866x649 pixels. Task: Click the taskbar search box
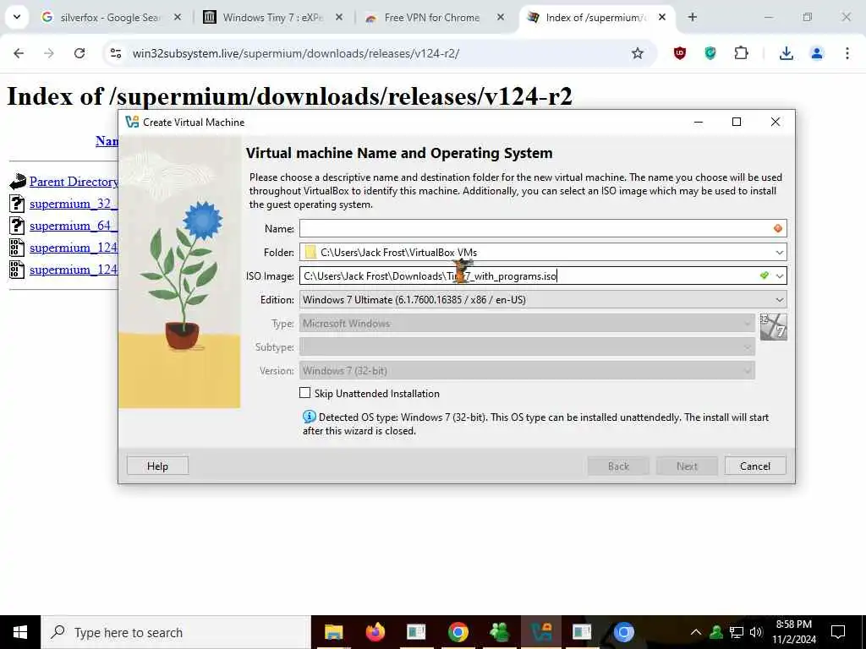(176, 632)
